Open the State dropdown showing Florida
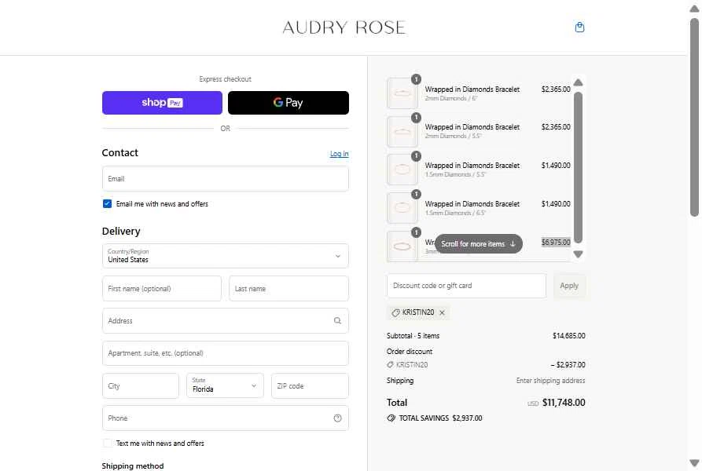 (x=225, y=385)
